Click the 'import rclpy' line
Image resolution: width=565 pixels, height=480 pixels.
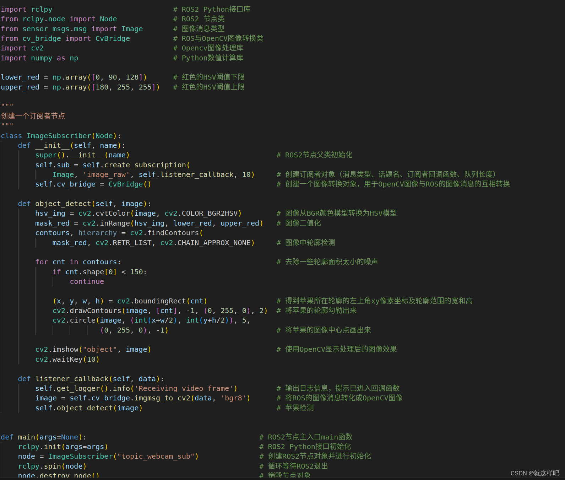(27, 9)
